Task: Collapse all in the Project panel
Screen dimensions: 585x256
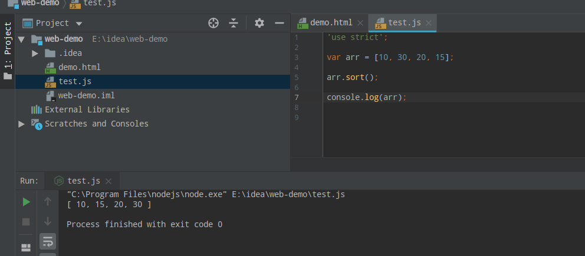Action: click(x=234, y=23)
